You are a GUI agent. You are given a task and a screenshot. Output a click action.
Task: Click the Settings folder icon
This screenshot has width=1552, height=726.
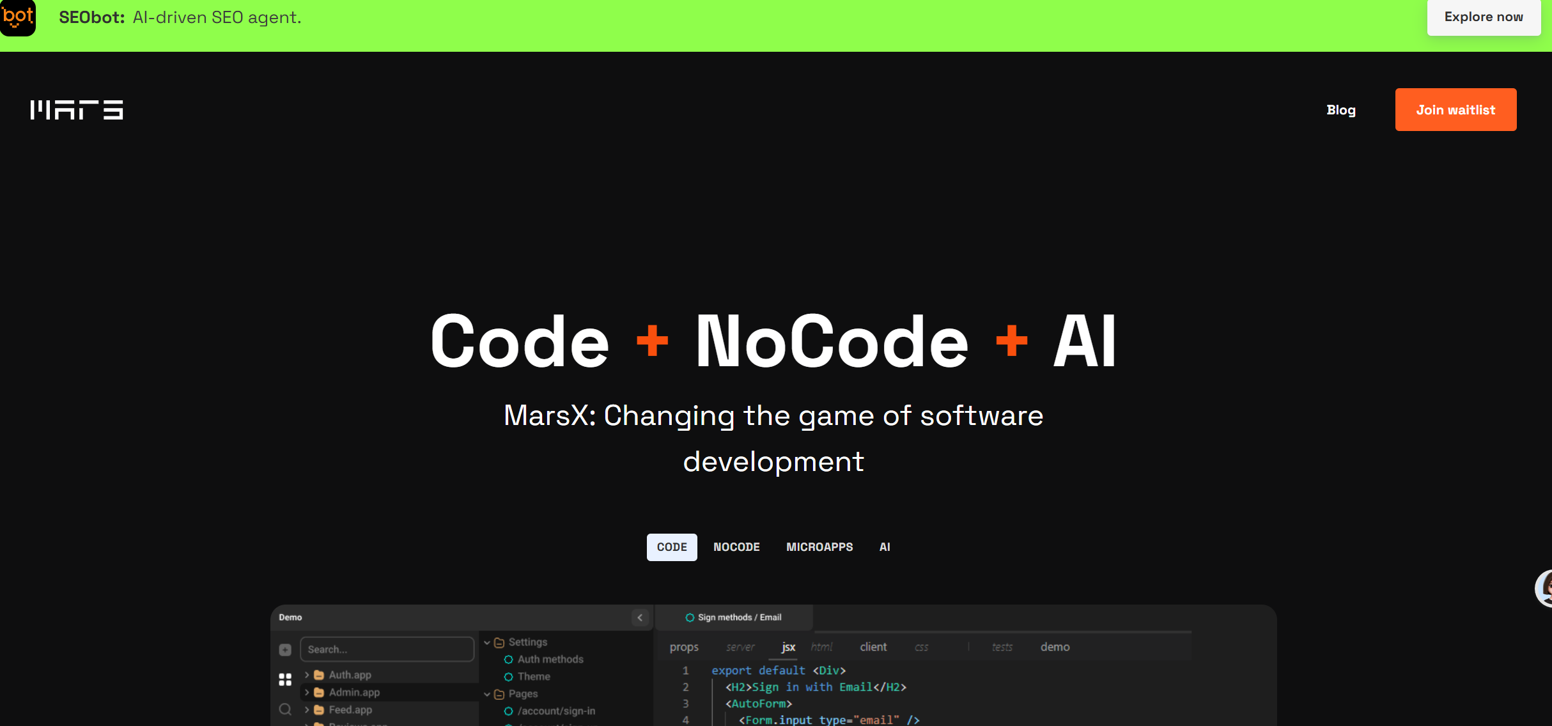(499, 642)
